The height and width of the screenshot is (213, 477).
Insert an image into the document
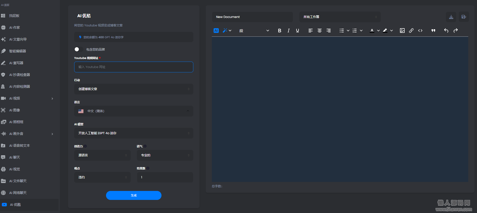402,31
